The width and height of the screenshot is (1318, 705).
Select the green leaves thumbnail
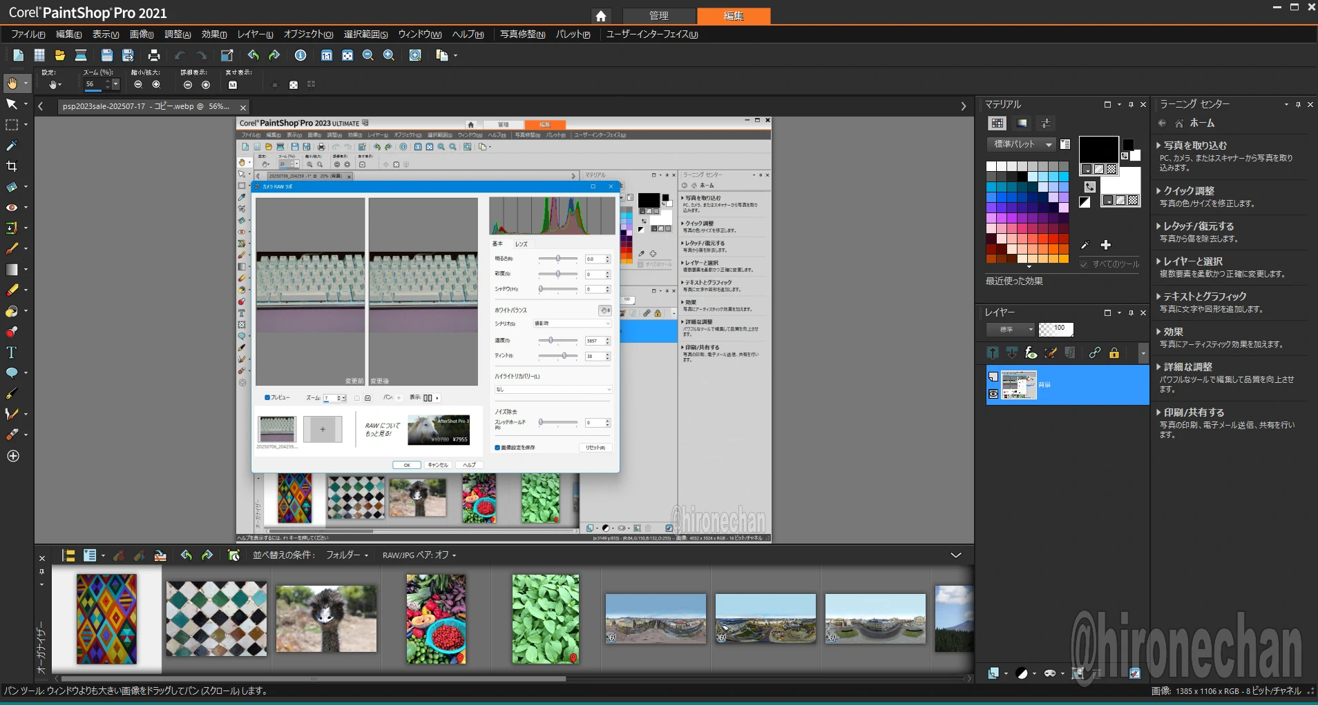pos(546,619)
